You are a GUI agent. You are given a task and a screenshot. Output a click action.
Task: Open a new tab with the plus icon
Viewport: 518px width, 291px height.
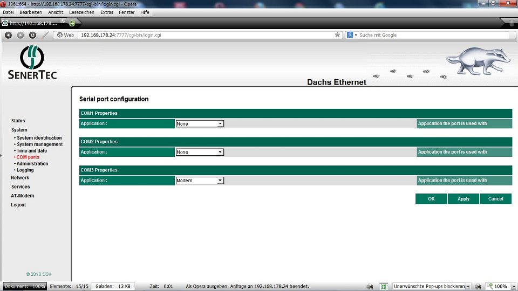[x=72, y=23]
